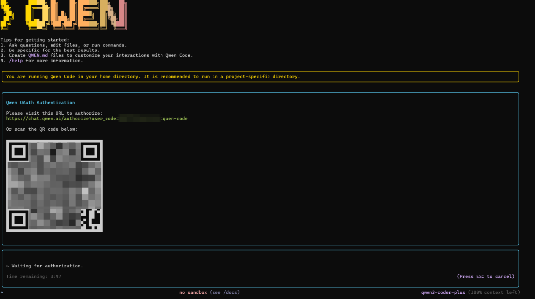The height and width of the screenshot is (299, 535).
Task: Click 'Or scan the QR code below:' text
Action: pyautogui.click(x=42, y=129)
